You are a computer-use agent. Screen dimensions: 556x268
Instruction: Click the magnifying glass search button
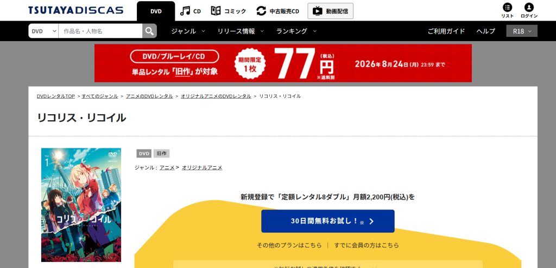150,31
